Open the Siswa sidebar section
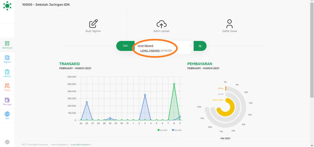 [x=7, y=87]
